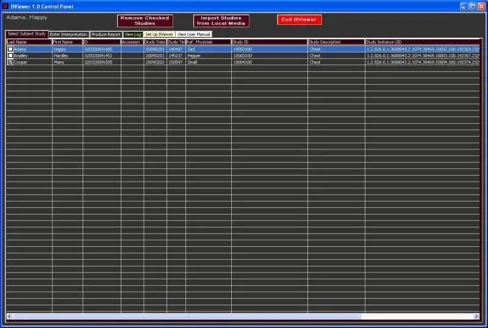Click Study ID cell '10002100'
The image size is (488, 328).
click(x=242, y=49)
